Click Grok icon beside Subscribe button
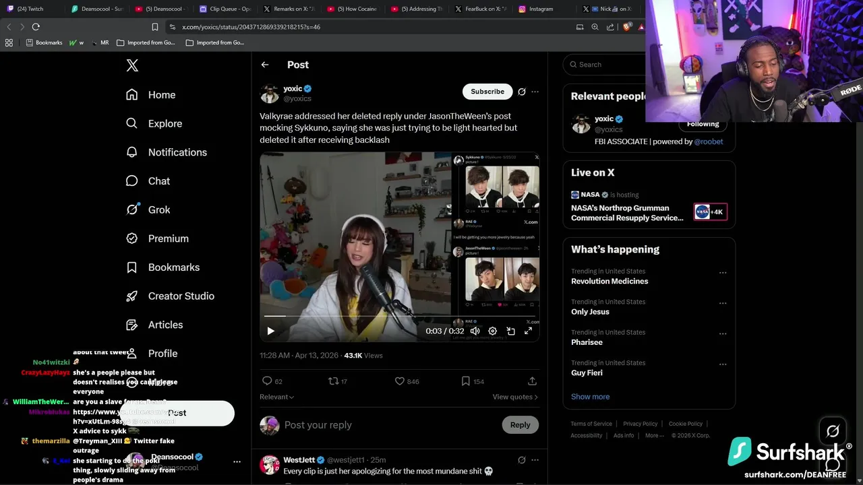The image size is (863, 485). point(521,92)
